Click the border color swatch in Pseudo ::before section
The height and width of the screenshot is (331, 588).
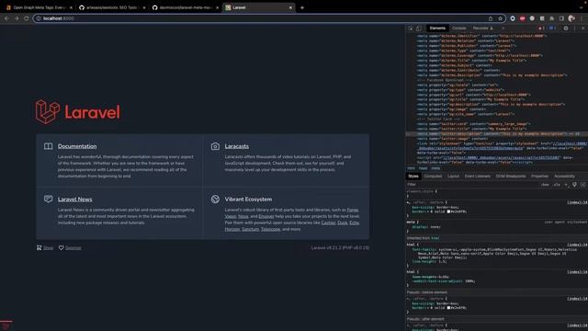[x=448, y=308]
